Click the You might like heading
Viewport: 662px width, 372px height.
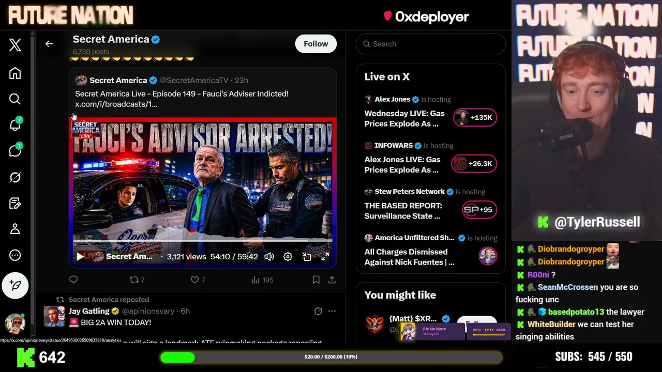[400, 295]
